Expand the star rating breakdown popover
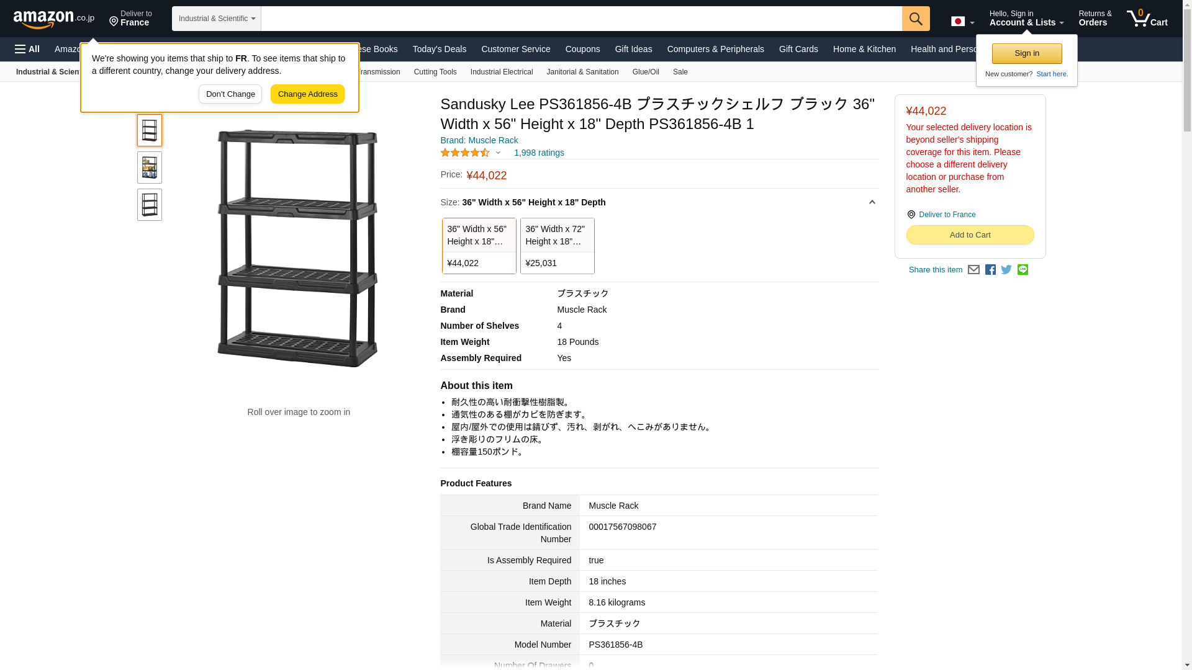This screenshot has height=670, width=1192. 498,153
